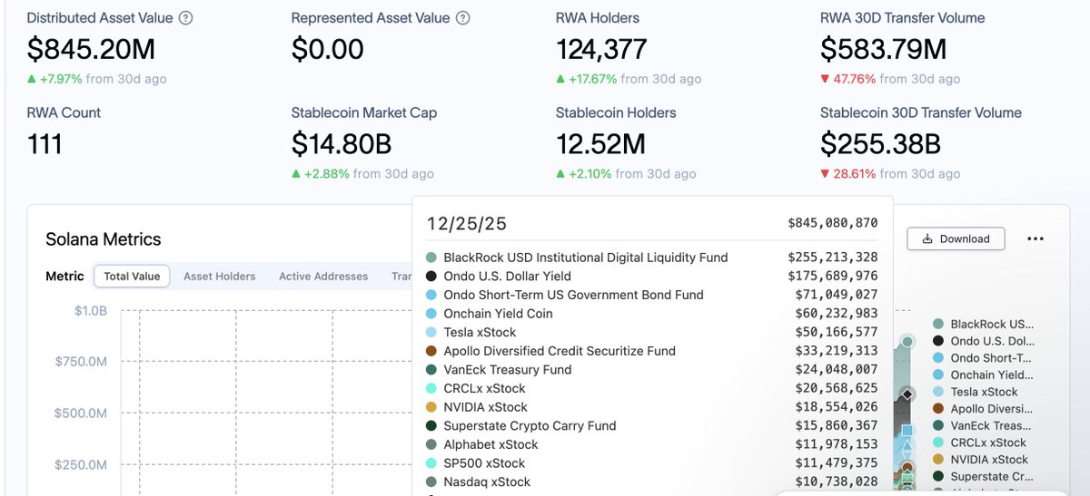Click VanEck Treasury Fund tooltip row
The width and height of the screenshot is (1090, 496).
tap(651, 370)
